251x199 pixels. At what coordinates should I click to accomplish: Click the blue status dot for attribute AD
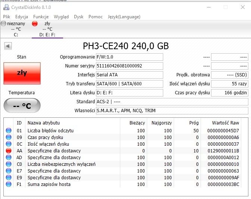coord(9,157)
